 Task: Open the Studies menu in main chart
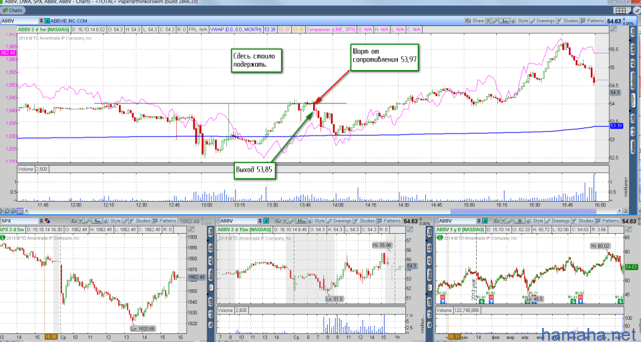pyautogui.click(x=568, y=21)
